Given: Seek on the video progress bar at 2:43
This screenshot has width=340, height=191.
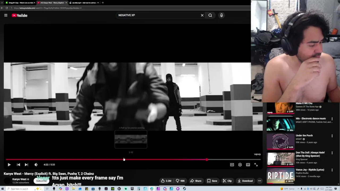Looking at the screenshot, I should (x=131, y=159).
